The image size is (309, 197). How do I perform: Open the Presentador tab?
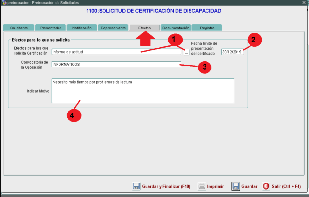[x=50, y=28]
